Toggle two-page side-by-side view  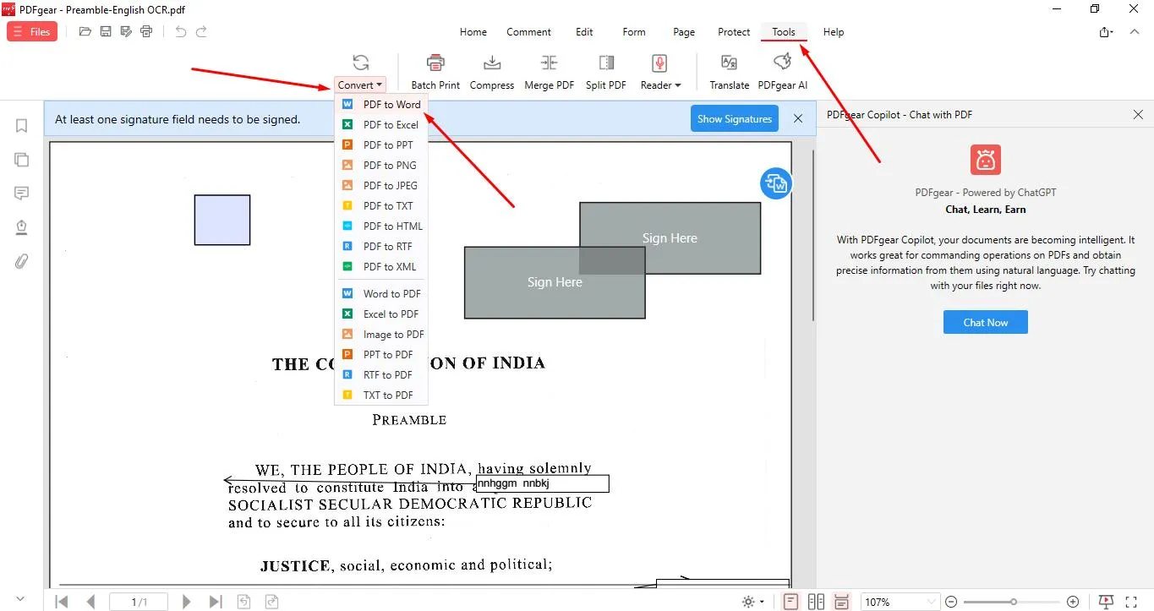[816, 602]
